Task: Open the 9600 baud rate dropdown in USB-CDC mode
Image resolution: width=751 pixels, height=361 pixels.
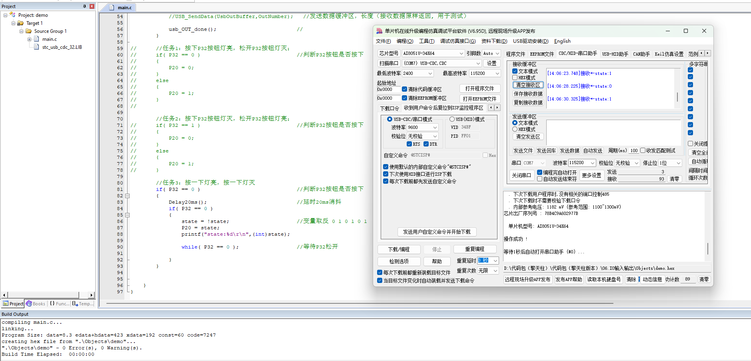Action: (x=435, y=127)
